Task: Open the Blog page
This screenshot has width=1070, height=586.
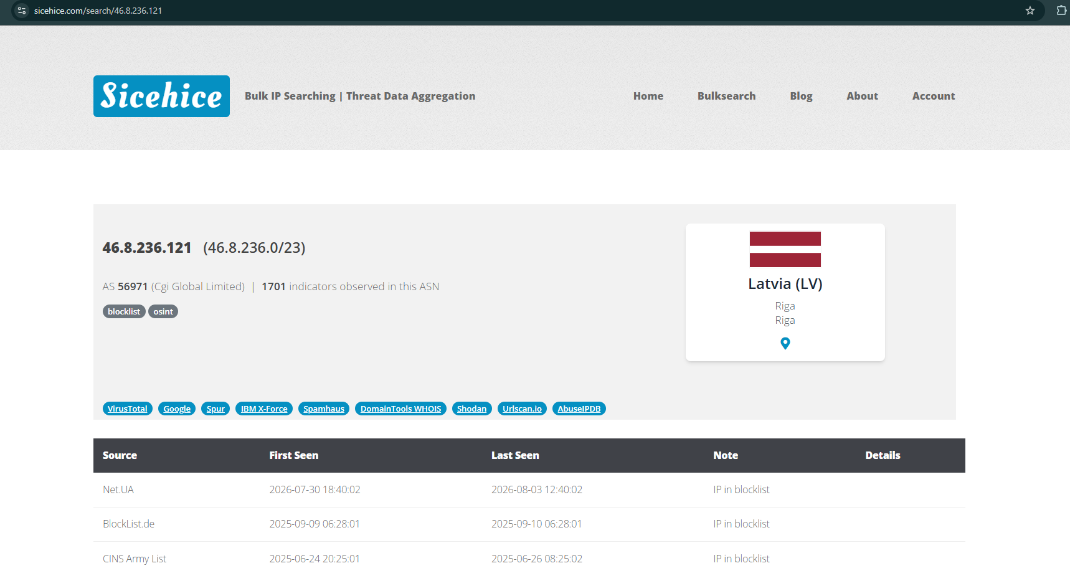Action: (801, 96)
